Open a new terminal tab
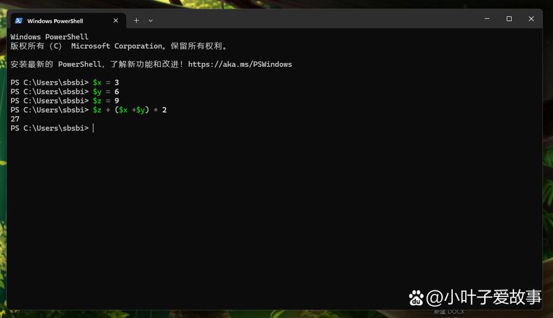 136,21
